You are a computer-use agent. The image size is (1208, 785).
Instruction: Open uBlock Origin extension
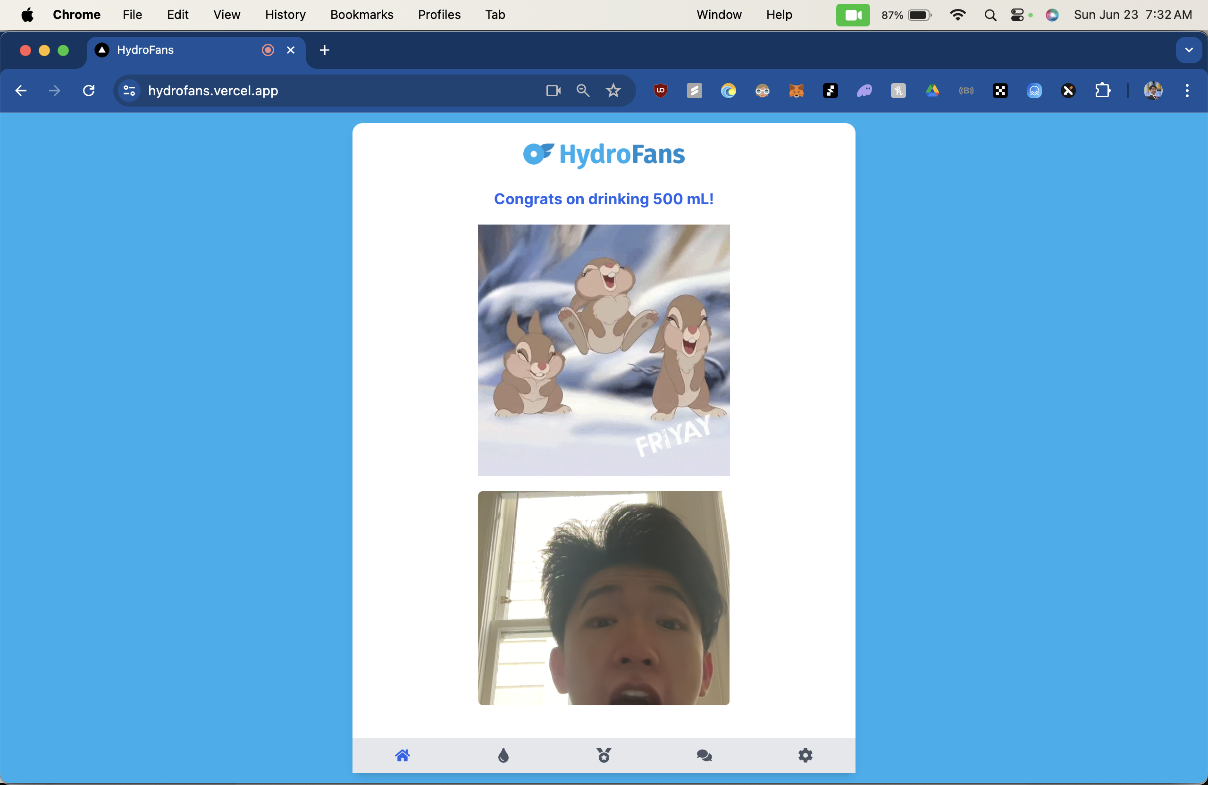coord(660,91)
